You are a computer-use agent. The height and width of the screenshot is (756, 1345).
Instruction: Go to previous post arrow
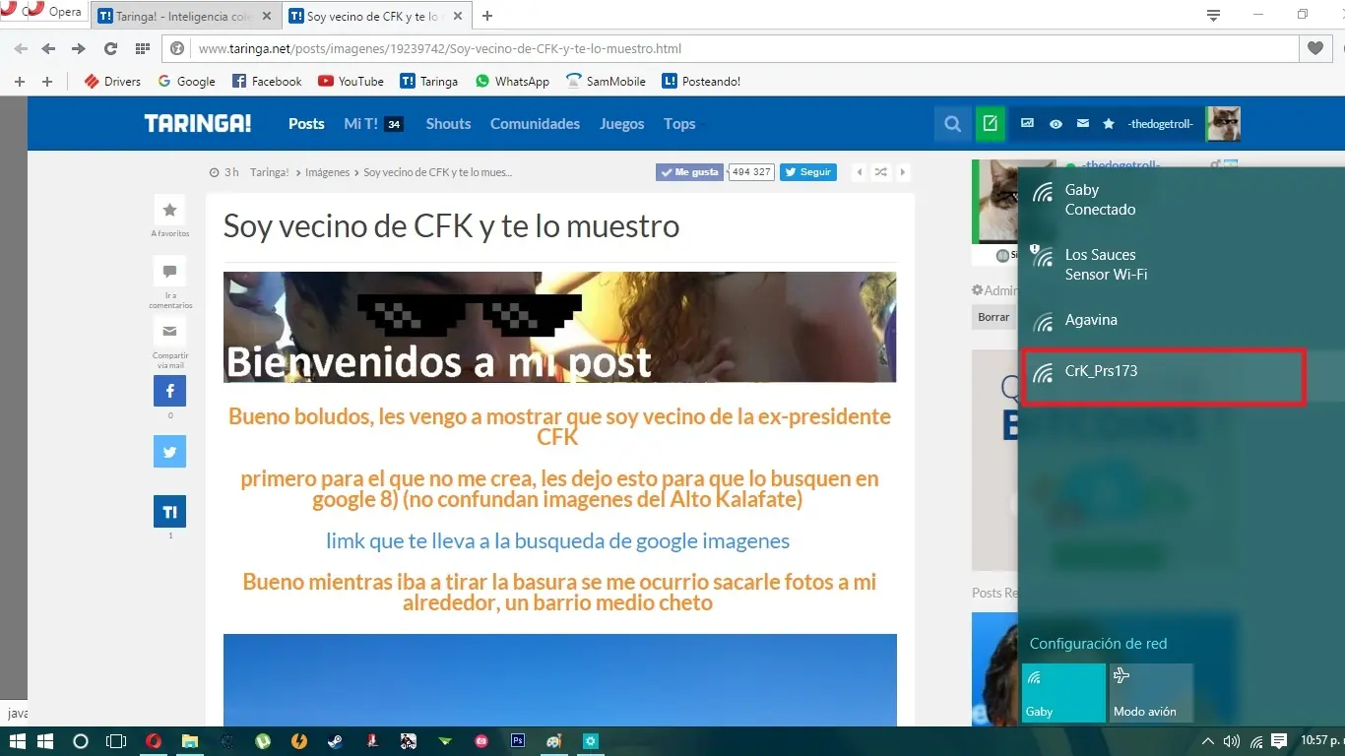(x=860, y=172)
